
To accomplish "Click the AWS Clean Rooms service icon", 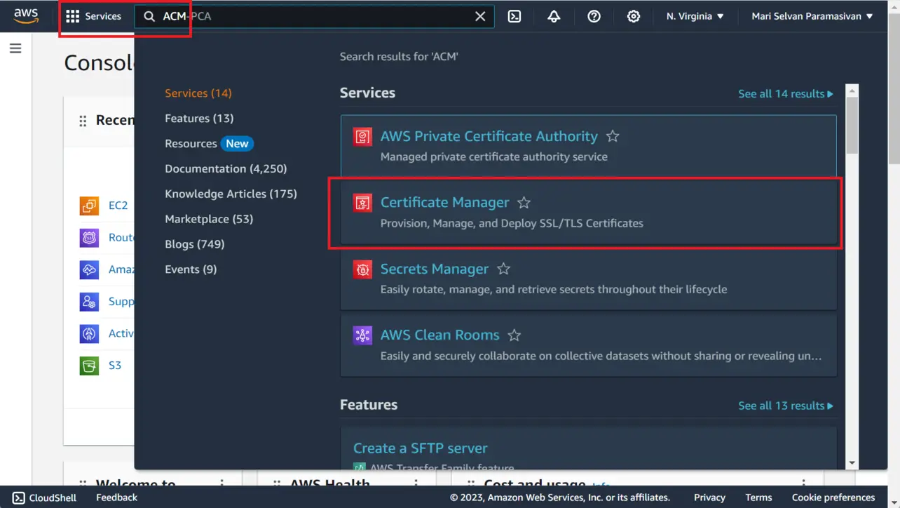I will 362,335.
